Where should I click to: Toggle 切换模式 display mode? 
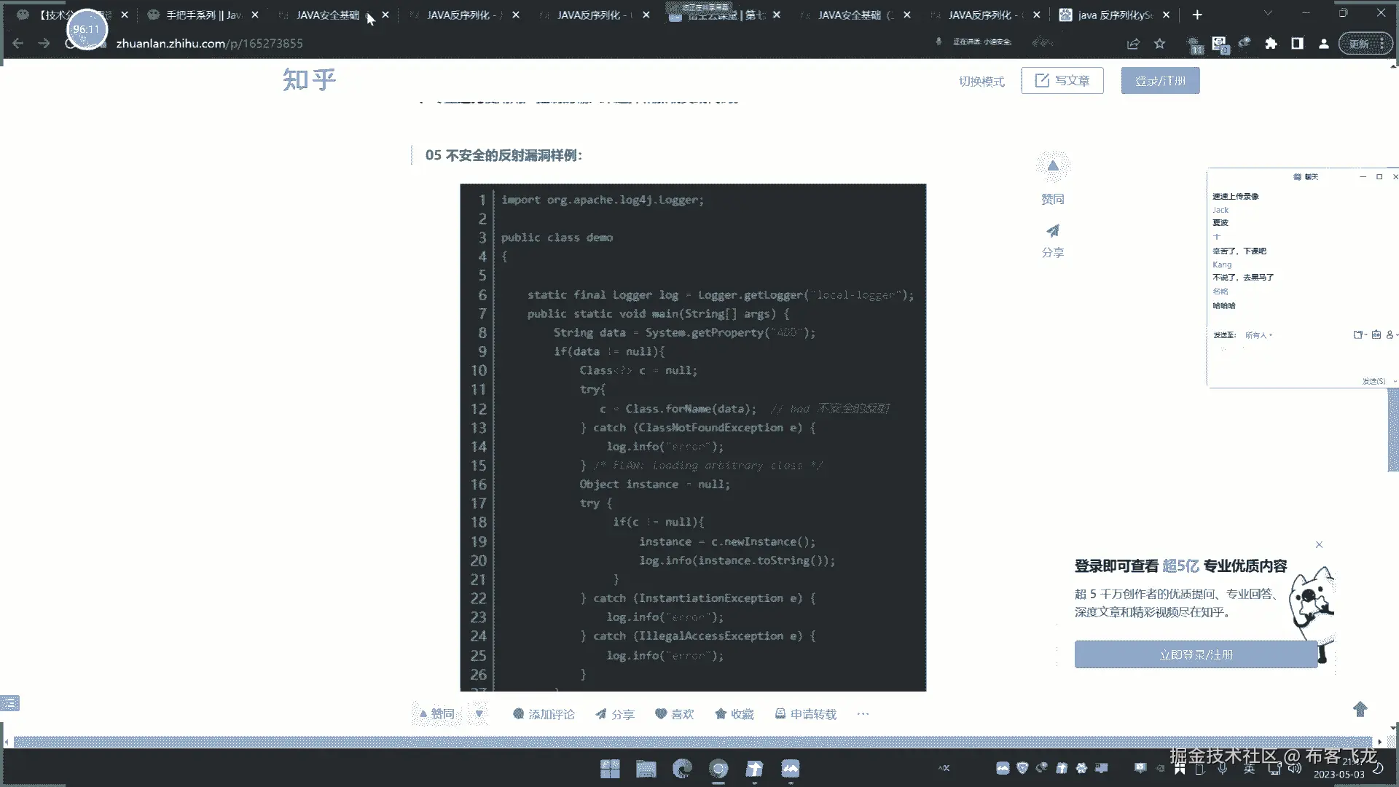click(981, 81)
